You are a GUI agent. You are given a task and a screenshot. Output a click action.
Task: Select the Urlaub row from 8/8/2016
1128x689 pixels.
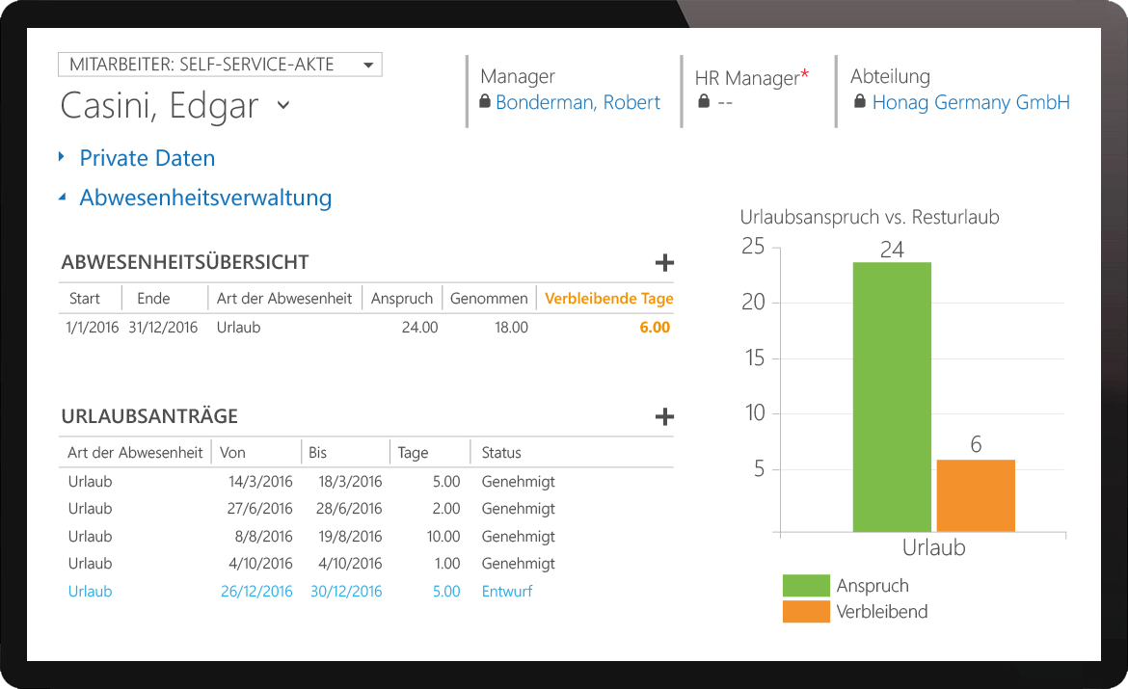click(x=90, y=537)
